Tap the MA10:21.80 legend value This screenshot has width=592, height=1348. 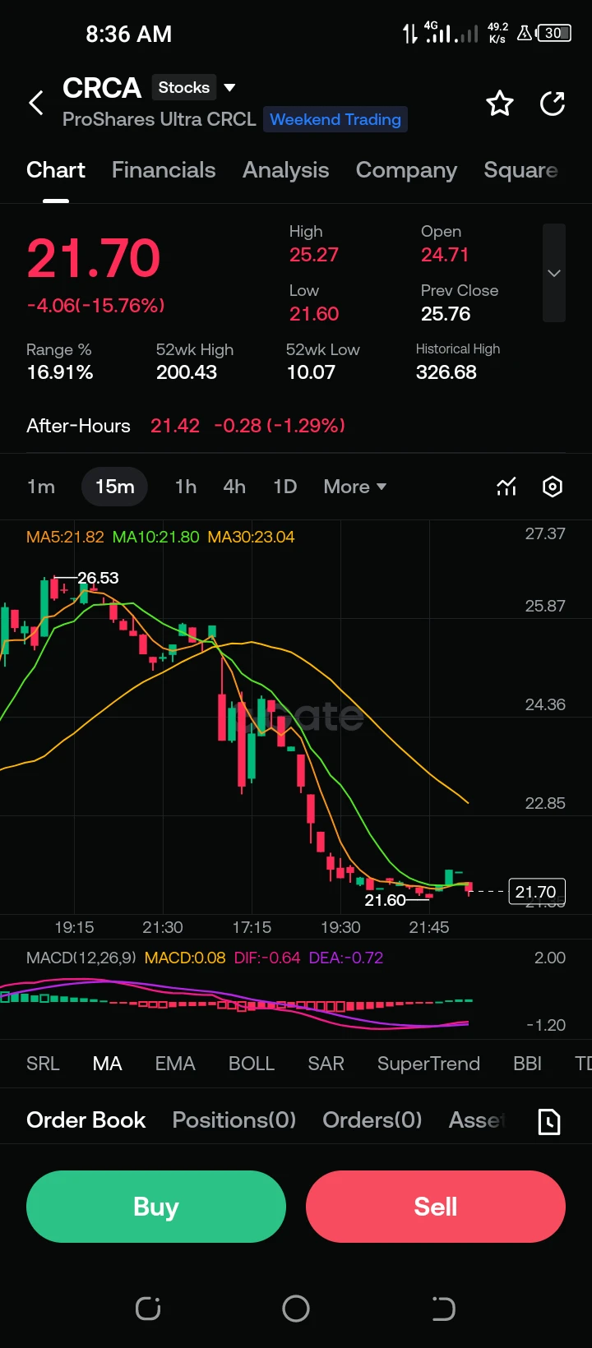click(155, 537)
